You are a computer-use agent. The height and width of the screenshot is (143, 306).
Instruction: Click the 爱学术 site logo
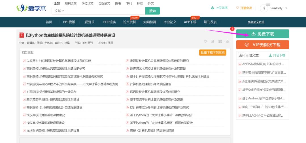[31, 8]
